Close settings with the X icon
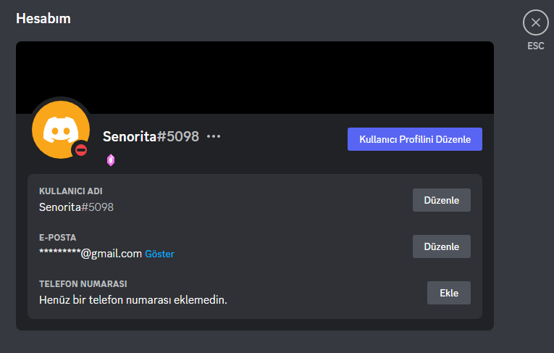The image size is (554, 353). point(535,22)
